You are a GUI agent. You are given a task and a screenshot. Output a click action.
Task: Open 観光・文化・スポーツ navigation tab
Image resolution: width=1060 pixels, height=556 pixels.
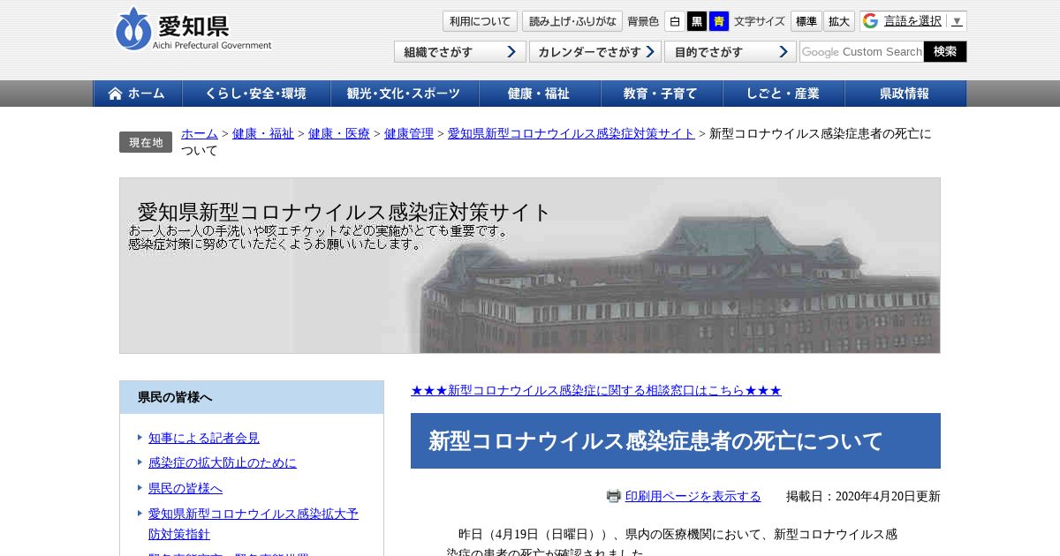[x=405, y=94]
